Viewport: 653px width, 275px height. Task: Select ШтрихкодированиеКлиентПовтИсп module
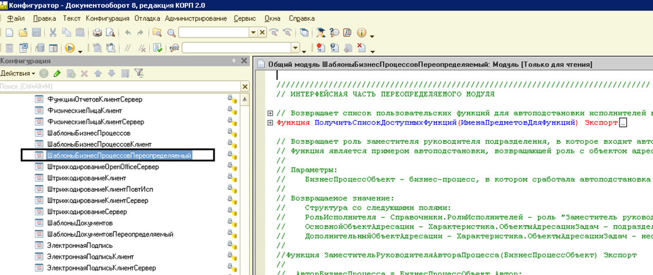pyautogui.click(x=100, y=189)
